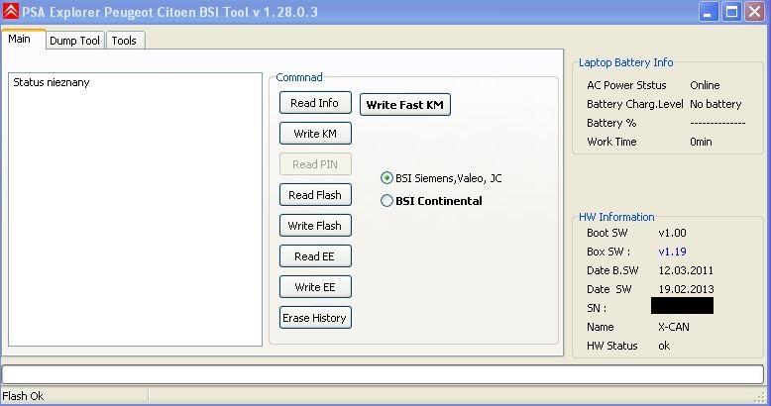This screenshot has width=771, height=406.
Task: Open the Tools tab
Action: click(x=124, y=41)
